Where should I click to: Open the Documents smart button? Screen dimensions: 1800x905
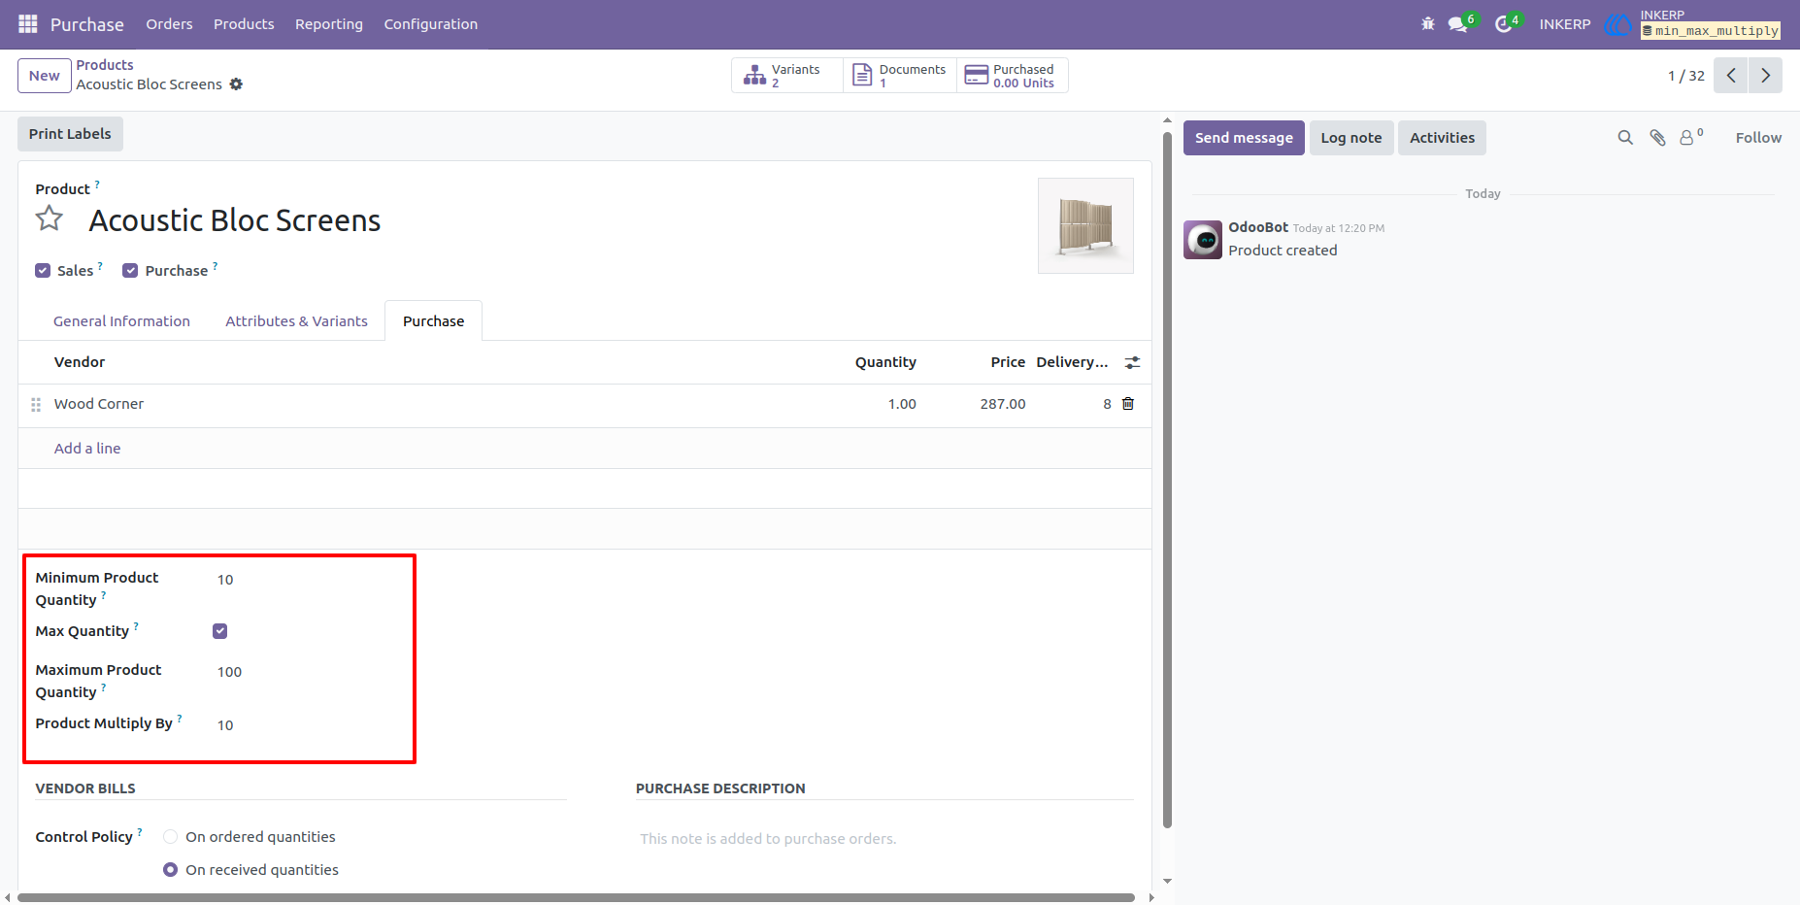[900, 76]
